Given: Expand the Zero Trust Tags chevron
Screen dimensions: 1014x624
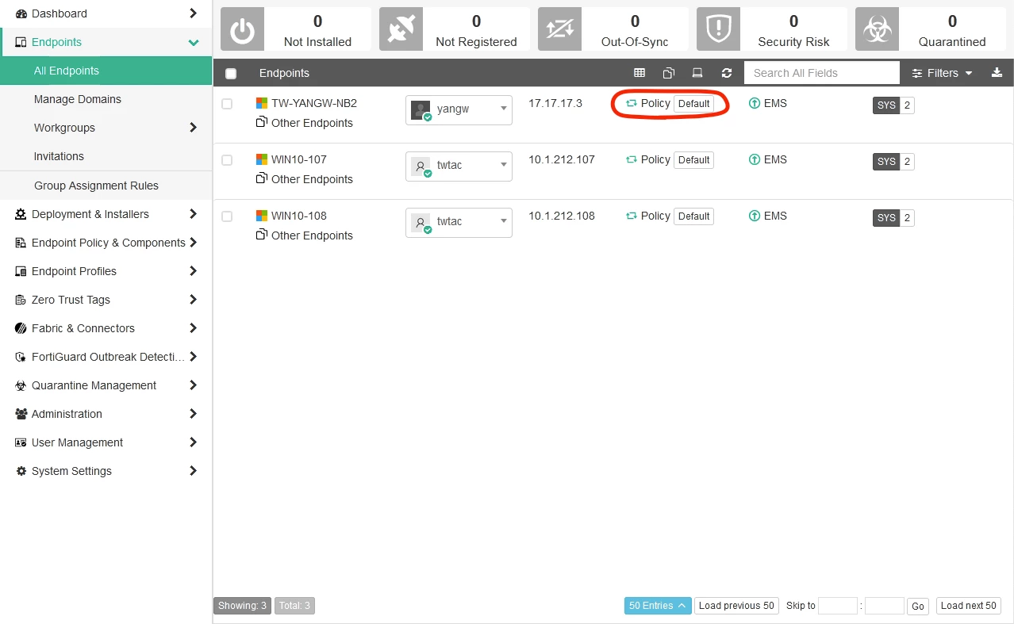Looking at the screenshot, I should (193, 300).
